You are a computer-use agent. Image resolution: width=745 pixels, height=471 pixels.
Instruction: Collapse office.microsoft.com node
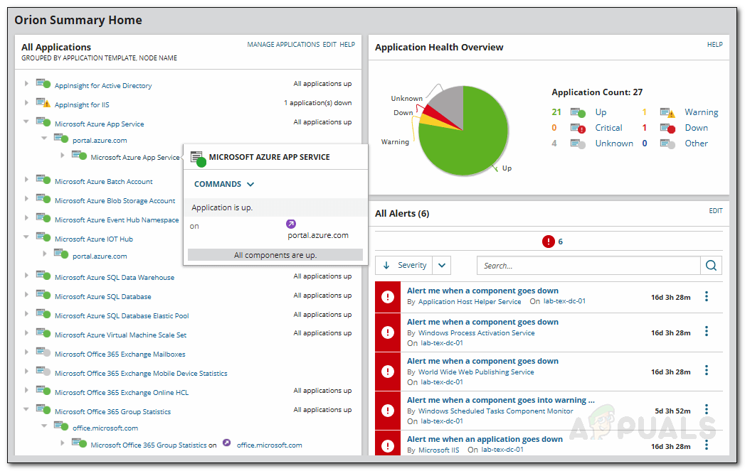pos(44,426)
